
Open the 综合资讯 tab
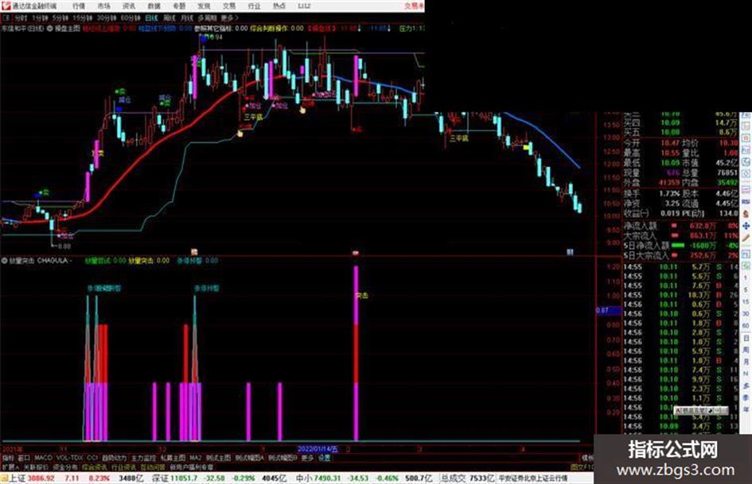(x=95, y=467)
